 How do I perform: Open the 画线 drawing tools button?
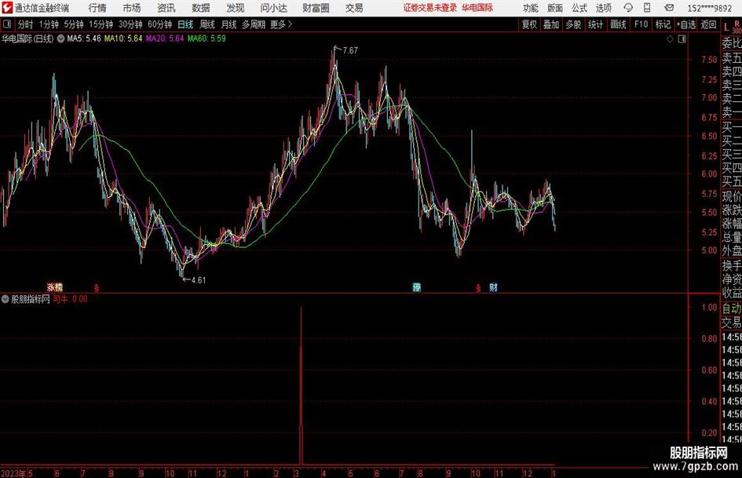[618, 24]
